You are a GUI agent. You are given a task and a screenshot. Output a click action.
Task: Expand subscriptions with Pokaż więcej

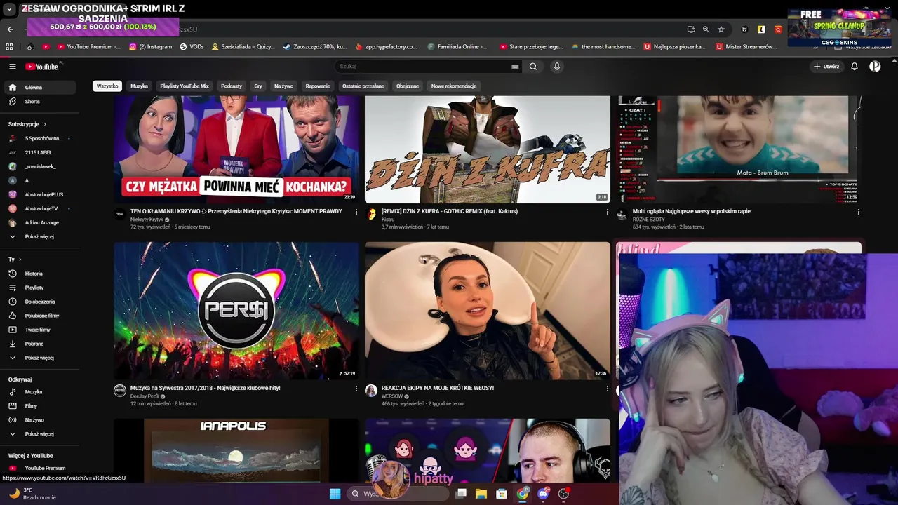(x=39, y=237)
